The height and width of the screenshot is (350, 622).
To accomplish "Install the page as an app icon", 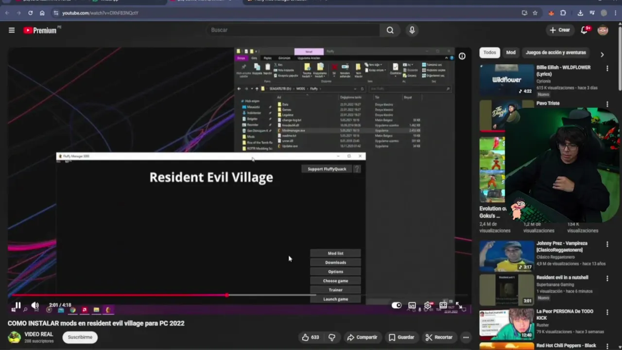I will (x=524, y=13).
